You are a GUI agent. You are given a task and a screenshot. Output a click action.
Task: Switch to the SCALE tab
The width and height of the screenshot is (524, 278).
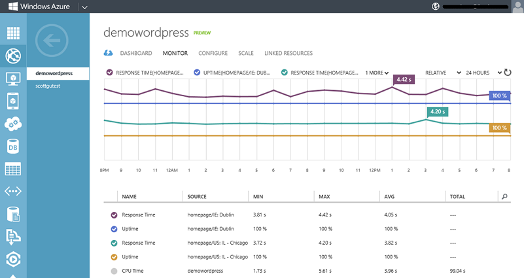(245, 53)
